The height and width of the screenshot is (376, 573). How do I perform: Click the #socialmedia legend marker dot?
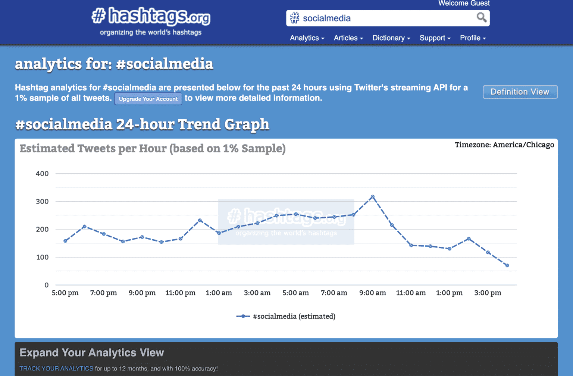[x=243, y=316]
